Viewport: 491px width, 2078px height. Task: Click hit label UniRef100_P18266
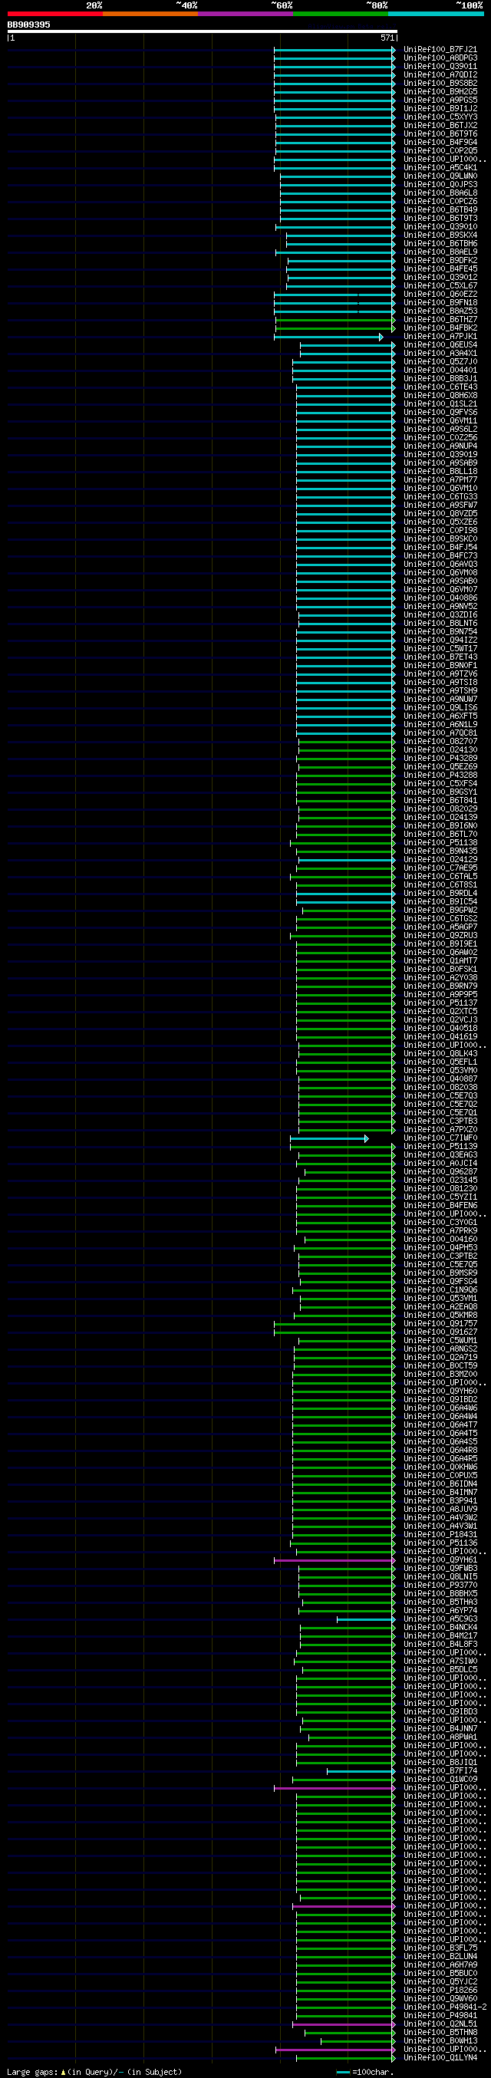440,1990
